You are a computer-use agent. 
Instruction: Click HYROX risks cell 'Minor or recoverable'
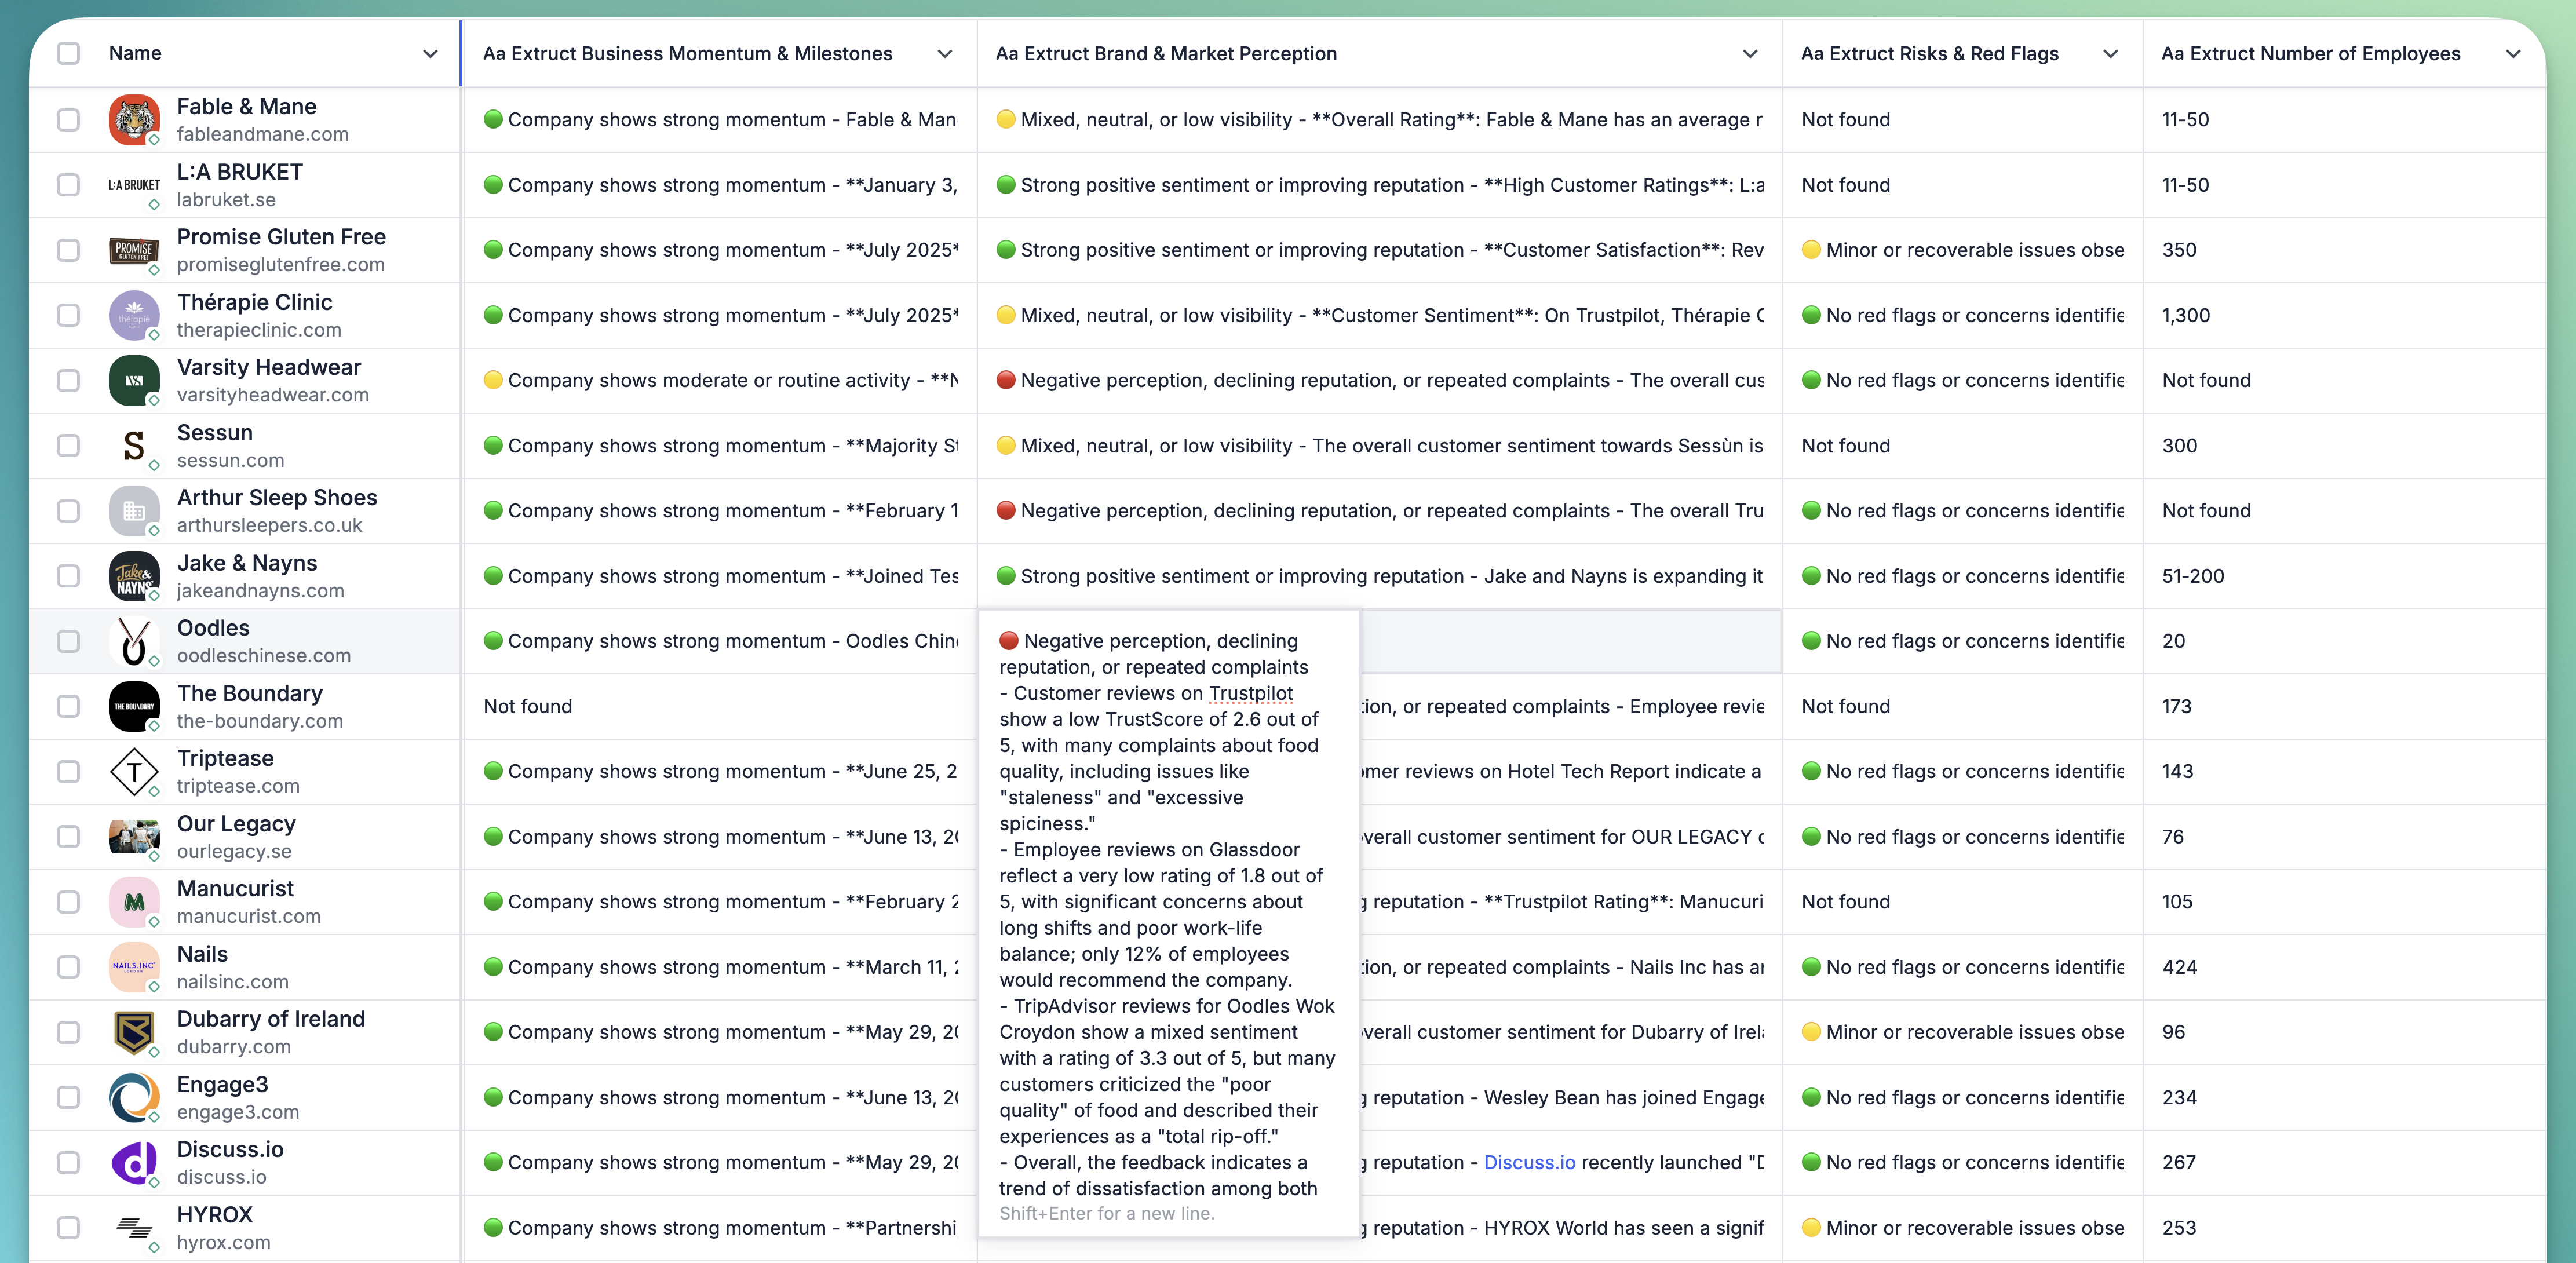(x=1962, y=1228)
